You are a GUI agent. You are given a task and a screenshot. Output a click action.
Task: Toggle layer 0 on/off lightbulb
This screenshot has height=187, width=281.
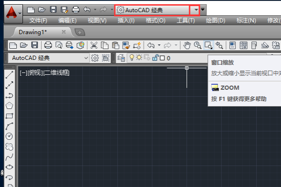132,58
